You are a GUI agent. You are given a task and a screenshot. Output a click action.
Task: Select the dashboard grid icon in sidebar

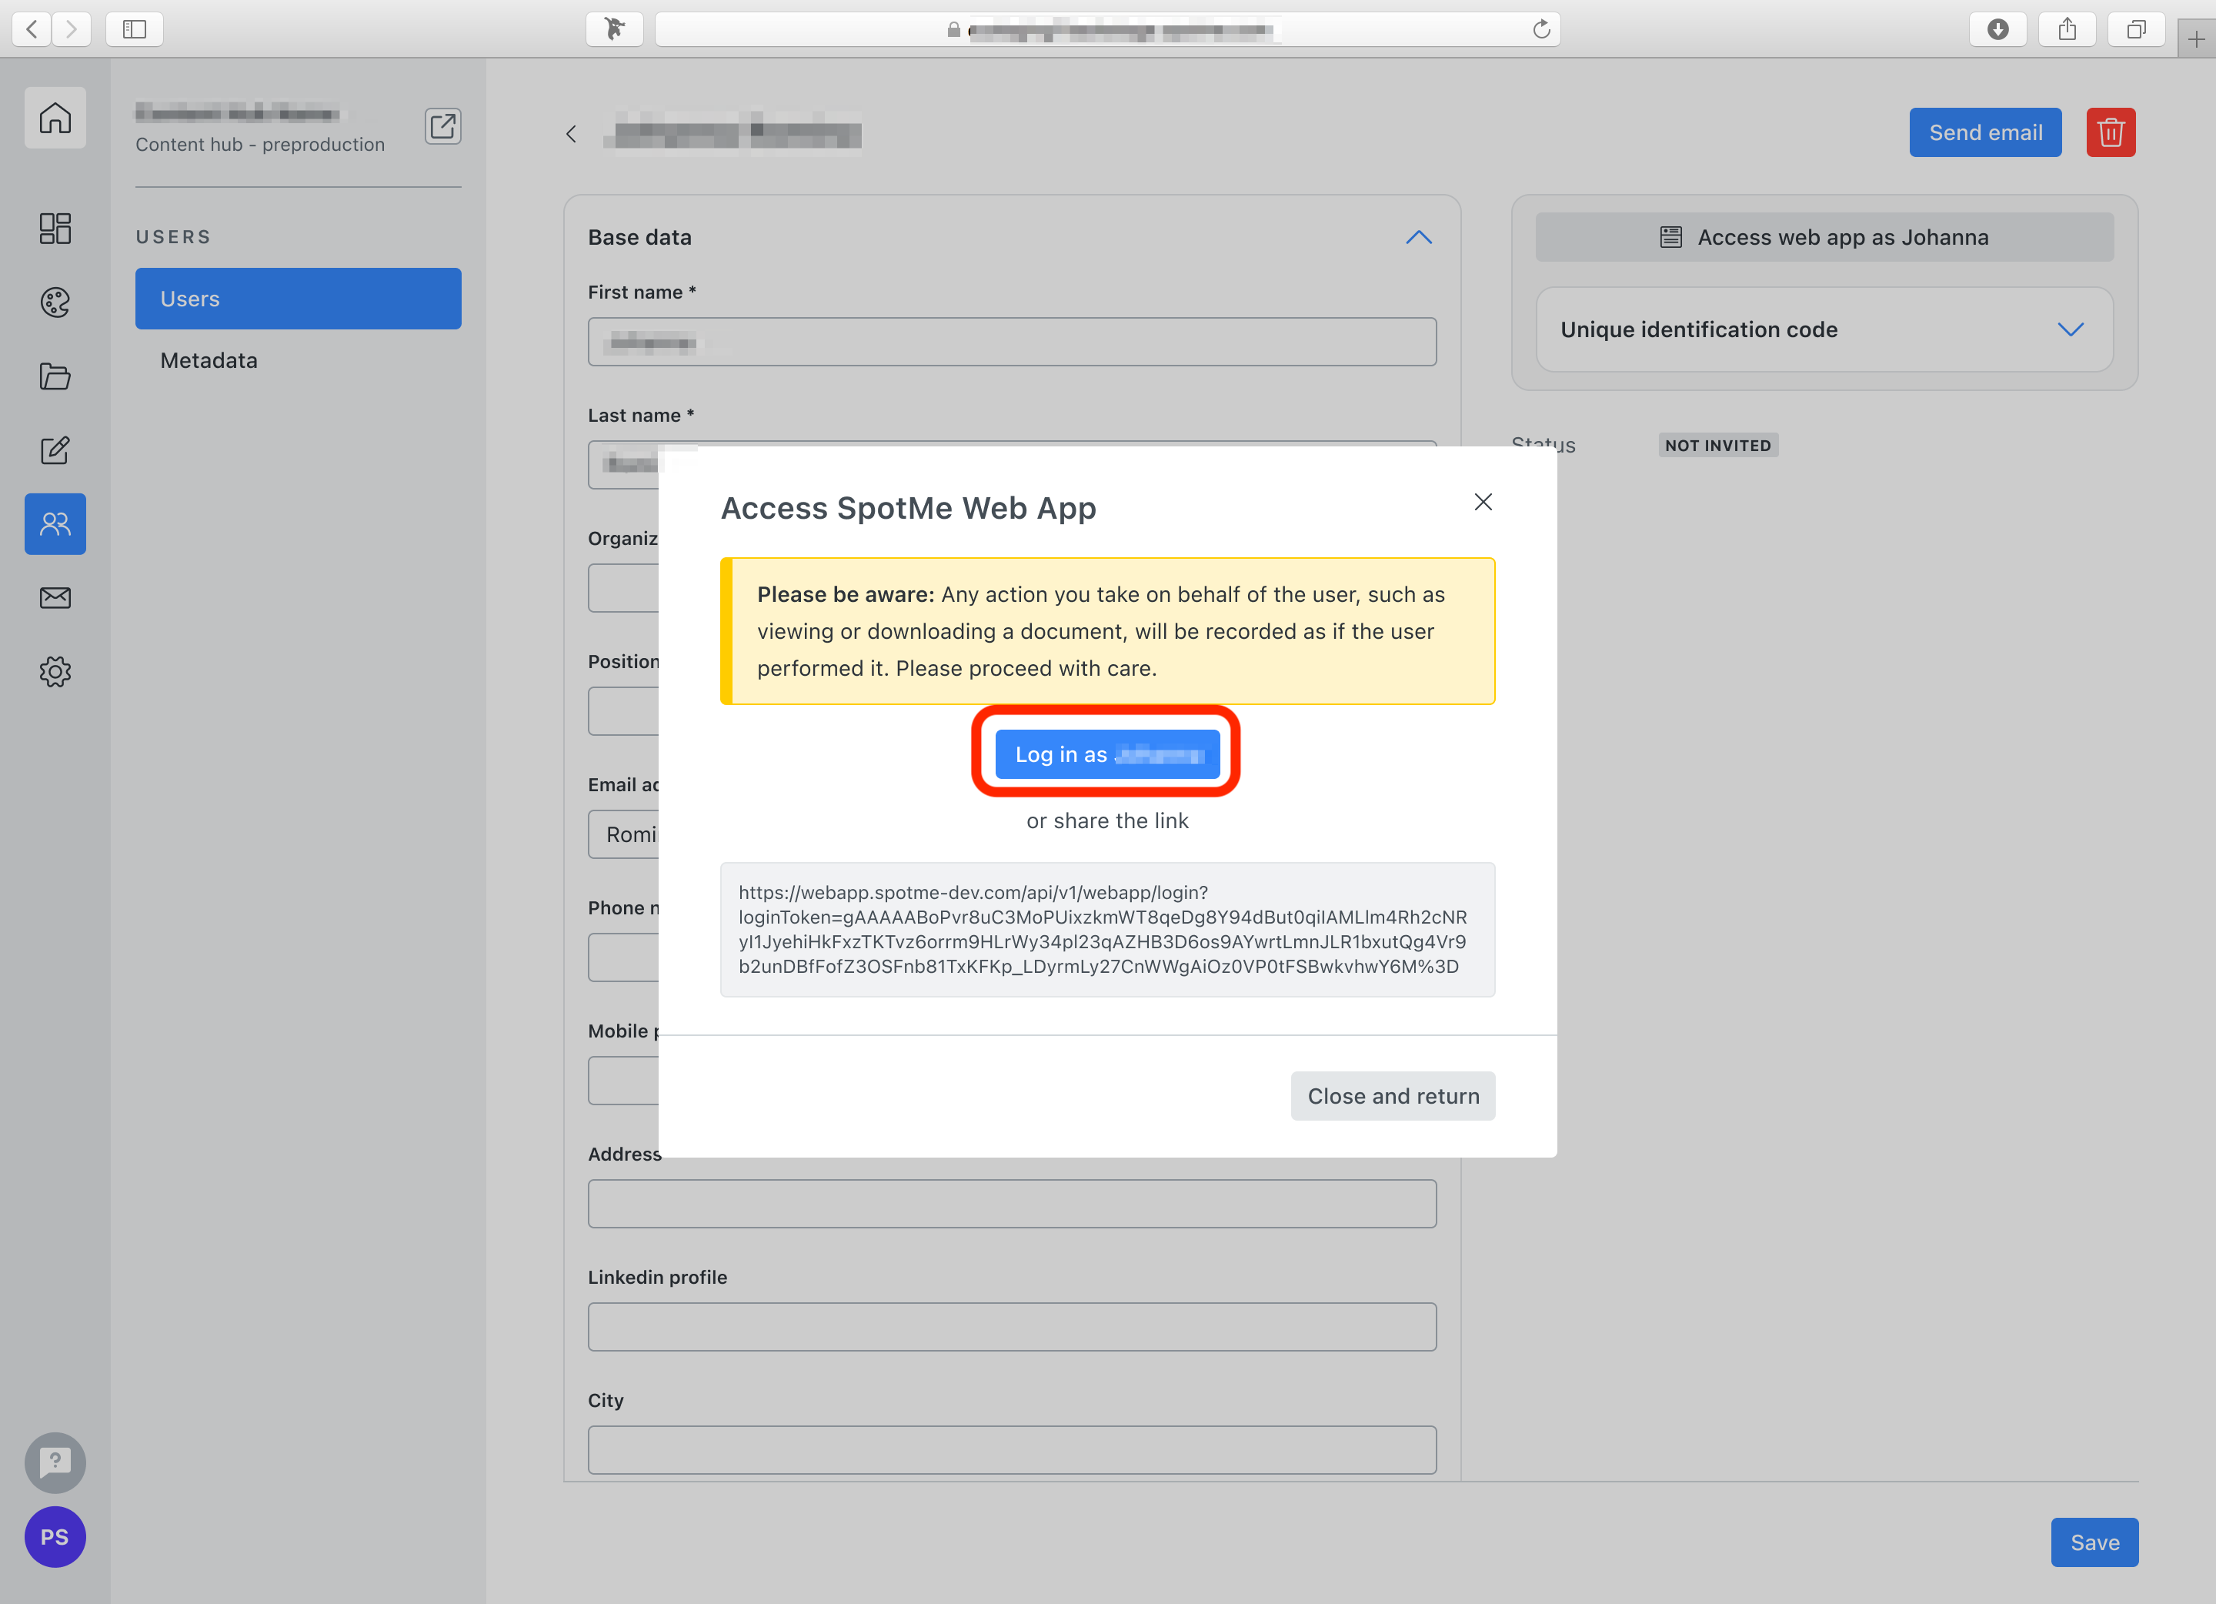[x=55, y=228]
